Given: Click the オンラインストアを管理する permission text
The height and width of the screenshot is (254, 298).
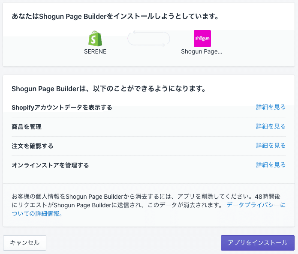Looking at the screenshot, I should 50,165.
